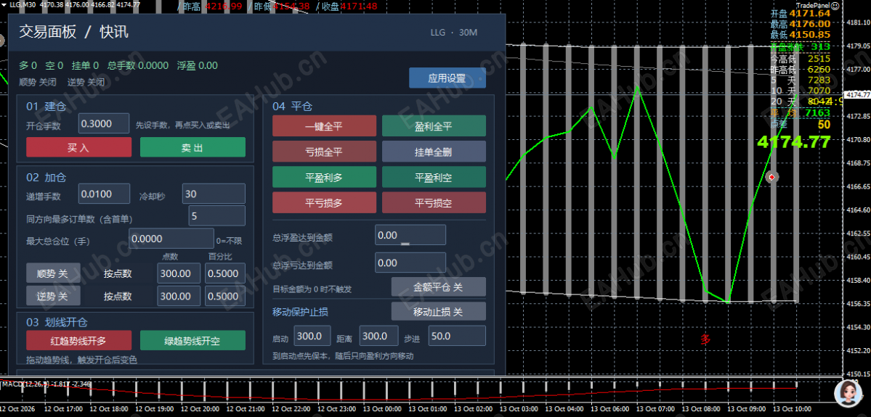This screenshot has width=871, height=417.
Task: Toggle the 移动止损 关 switch
Action: click(438, 311)
